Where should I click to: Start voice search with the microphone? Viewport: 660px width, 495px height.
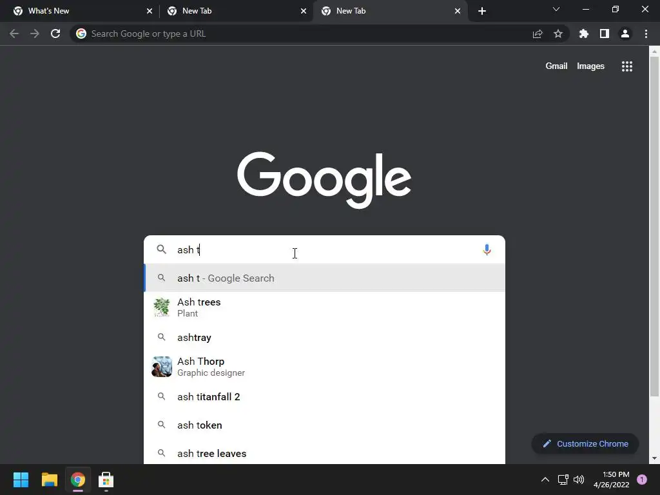tap(487, 249)
